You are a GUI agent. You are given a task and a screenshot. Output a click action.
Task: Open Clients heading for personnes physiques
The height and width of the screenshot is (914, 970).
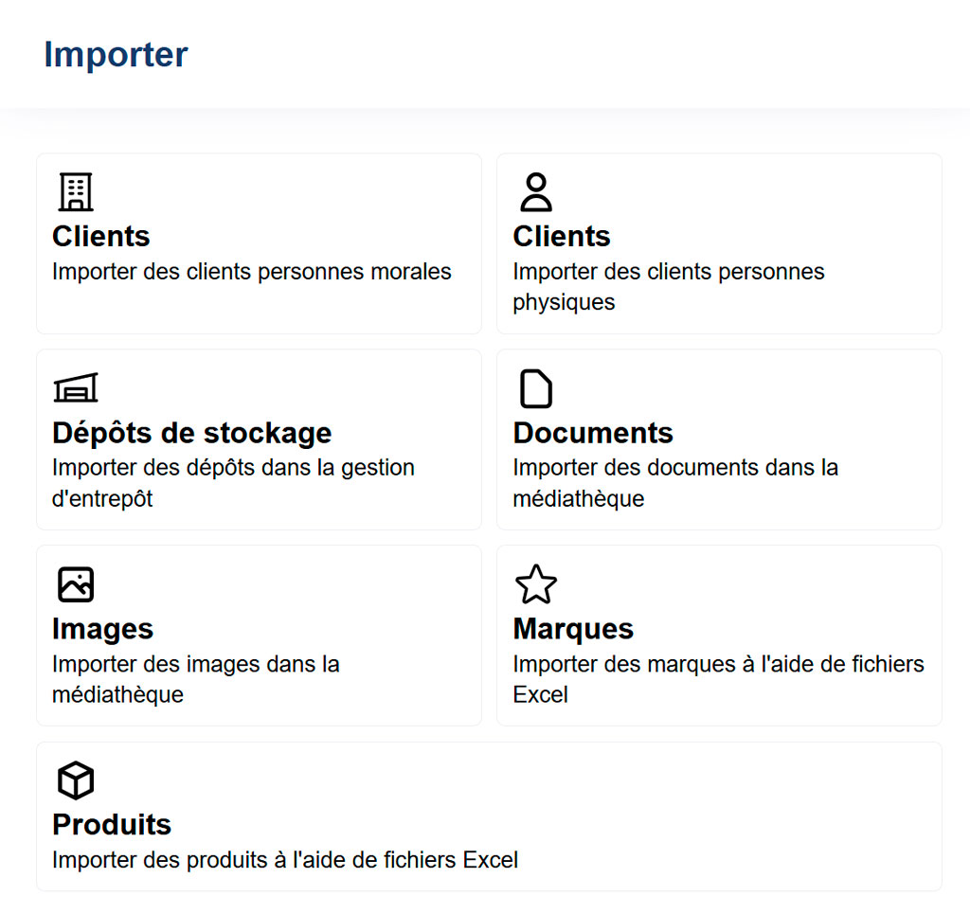(562, 236)
